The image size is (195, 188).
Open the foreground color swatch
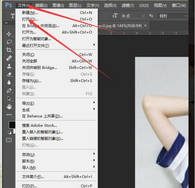(12, 125)
